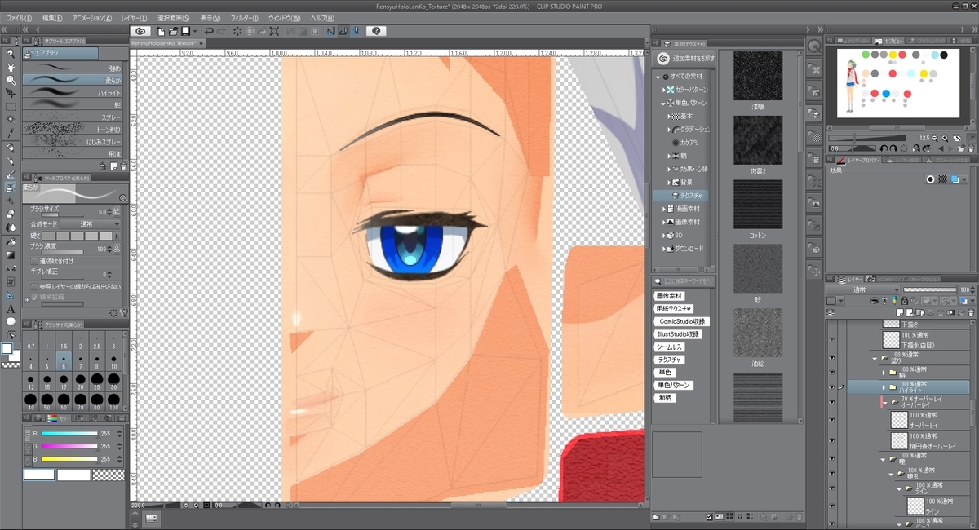Select コットン texture thumbnail
The height and width of the screenshot is (530, 979).
pos(758,205)
